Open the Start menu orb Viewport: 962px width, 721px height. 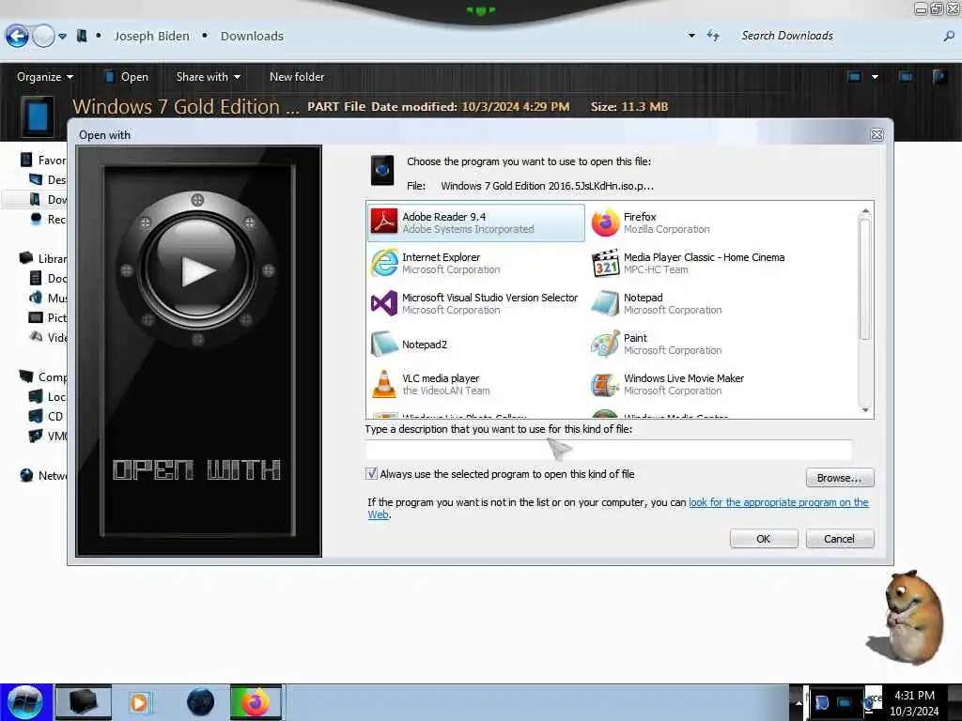tap(24, 702)
